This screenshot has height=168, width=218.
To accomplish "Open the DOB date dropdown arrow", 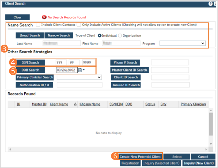I will pyautogui.click(x=84, y=70).
